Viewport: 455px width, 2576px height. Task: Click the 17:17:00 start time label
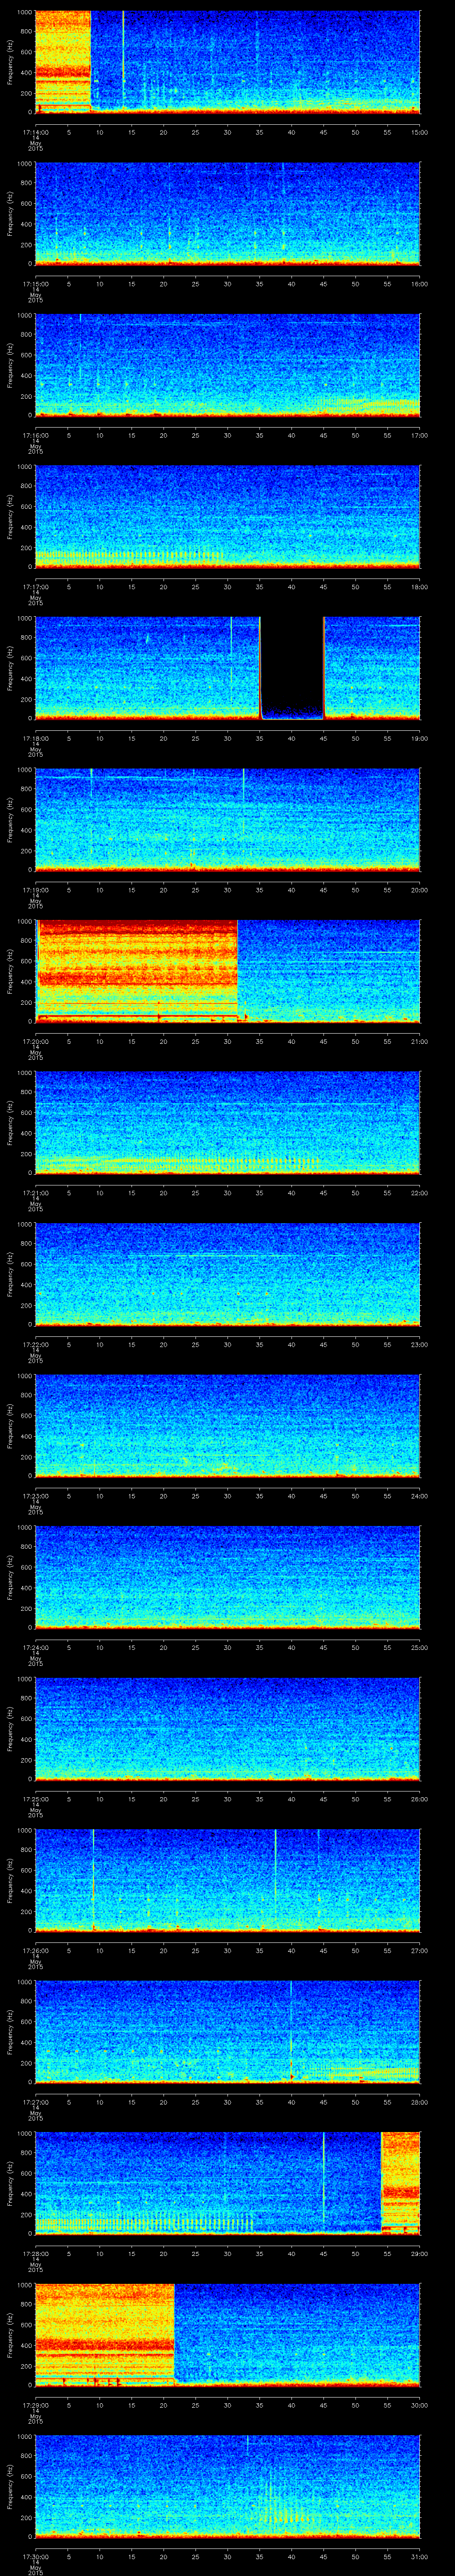point(35,586)
